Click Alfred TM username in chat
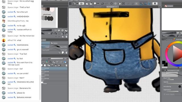 [12, 40]
